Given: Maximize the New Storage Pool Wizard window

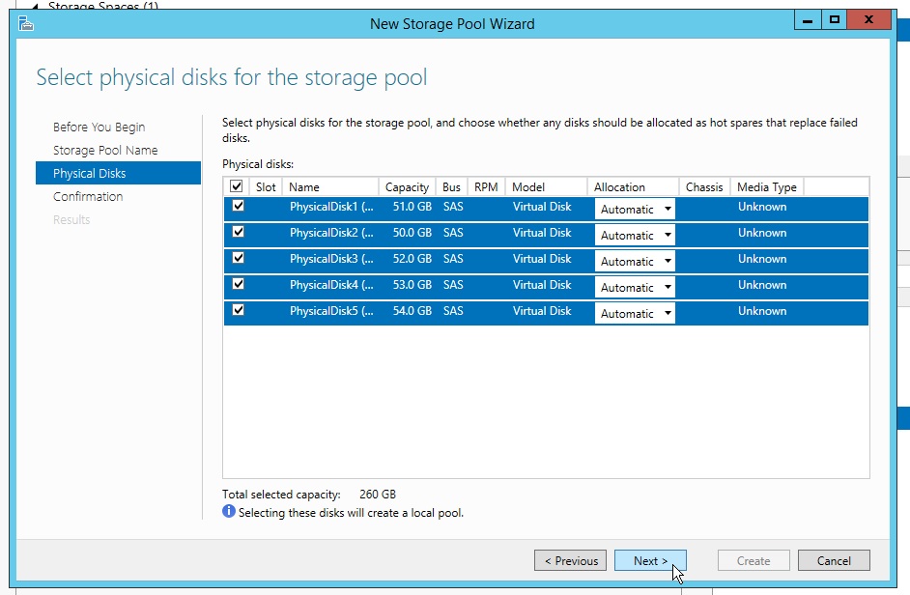Looking at the screenshot, I should click(835, 19).
